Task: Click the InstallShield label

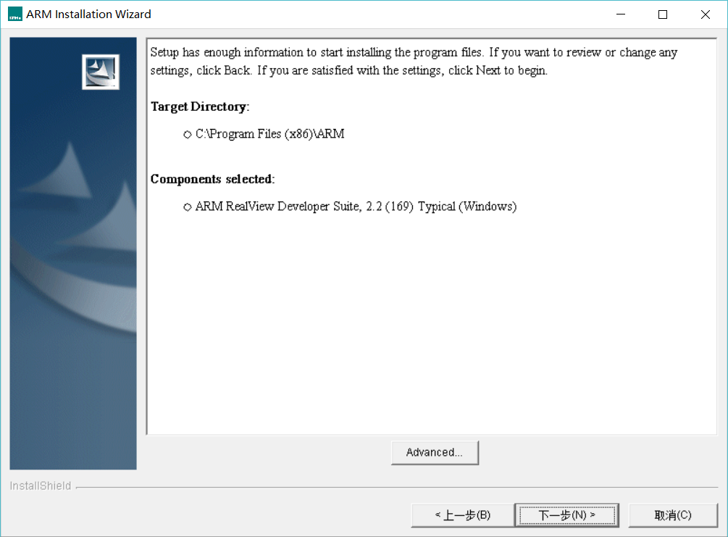Action: (x=41, y=486)
